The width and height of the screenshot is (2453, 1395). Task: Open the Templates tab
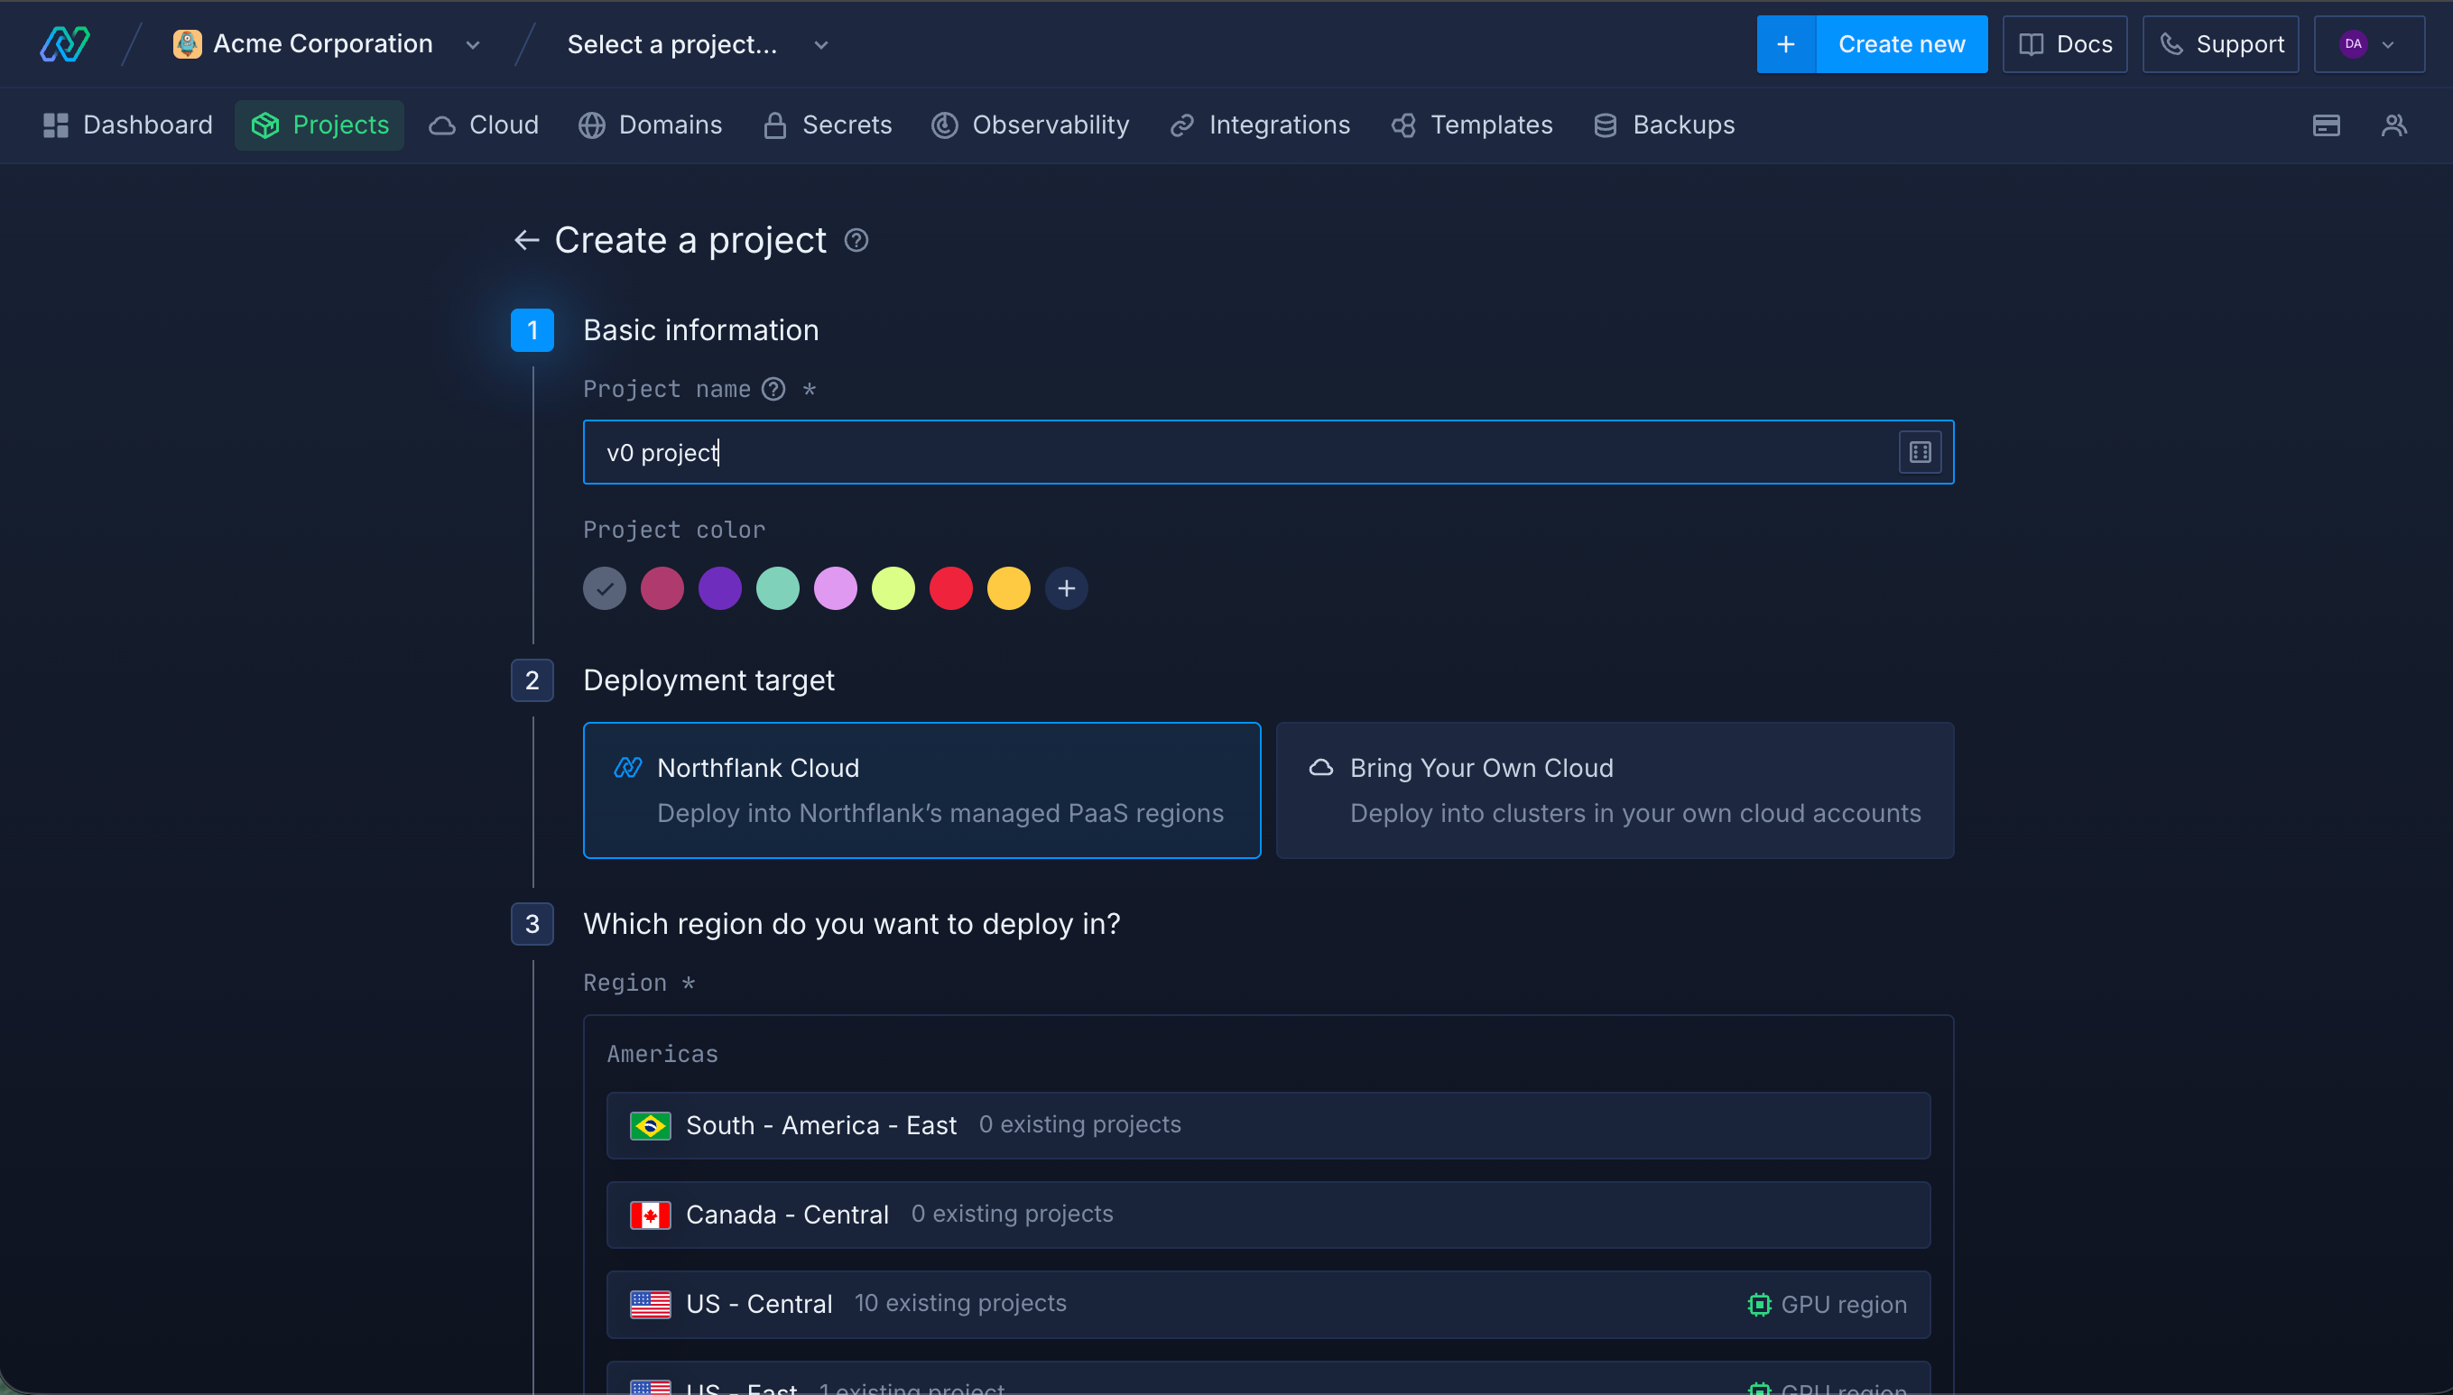click(1472, 125)
